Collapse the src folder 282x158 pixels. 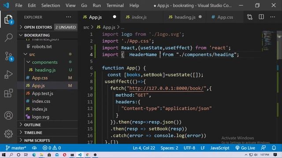pyautogui.click(x=32, y=54)
